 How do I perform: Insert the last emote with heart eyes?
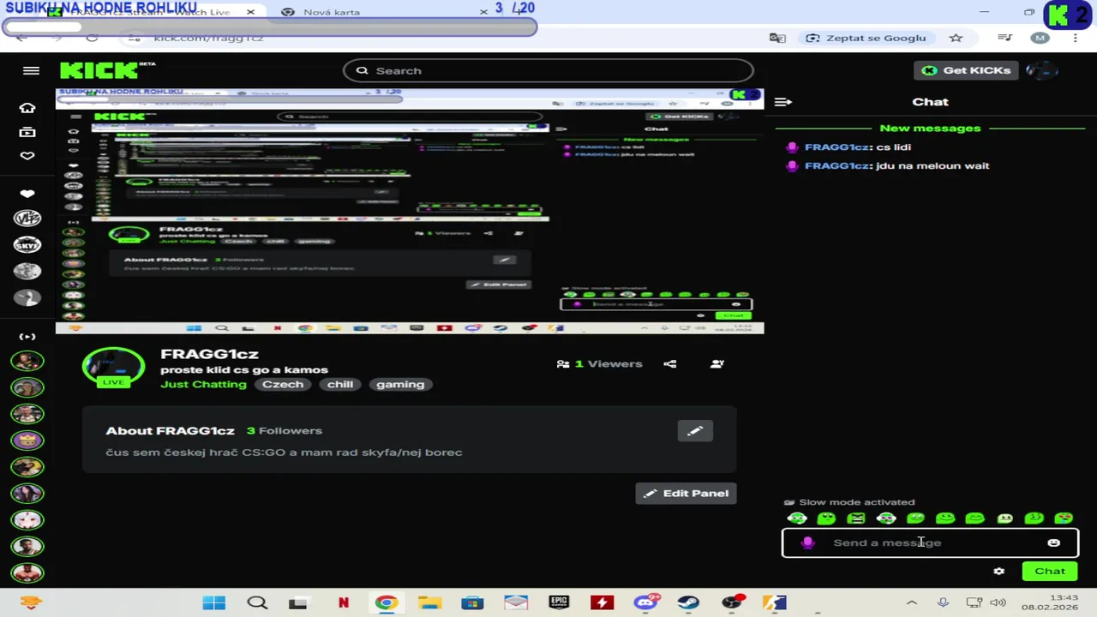pyautogui.click(x=1064, y=518)
